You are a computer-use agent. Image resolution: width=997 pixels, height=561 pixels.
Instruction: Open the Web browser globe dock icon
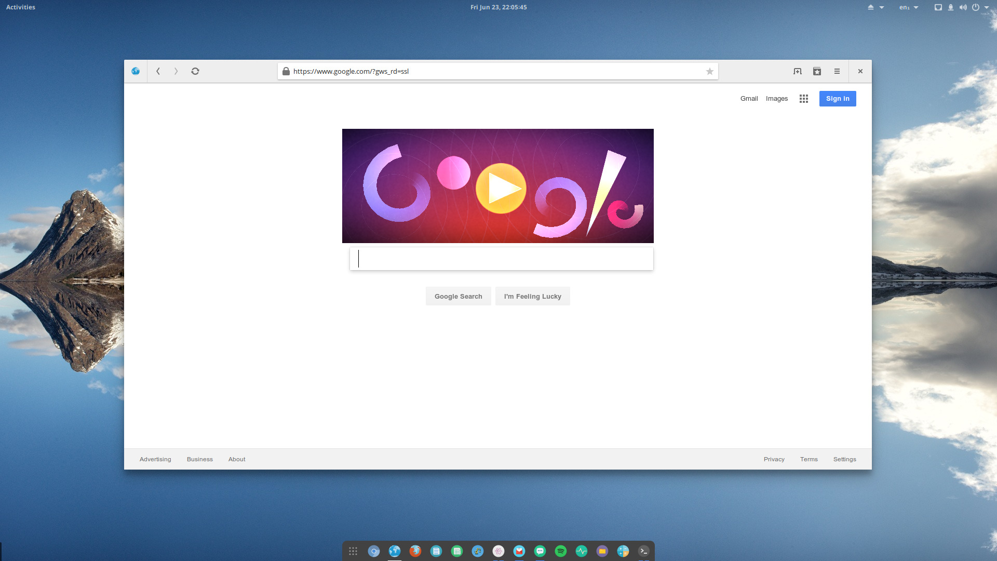395,551
